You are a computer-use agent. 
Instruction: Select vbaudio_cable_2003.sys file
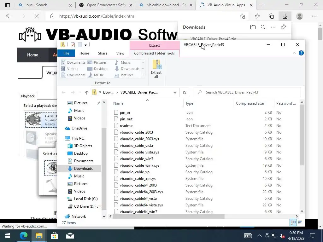pos(139,139)
